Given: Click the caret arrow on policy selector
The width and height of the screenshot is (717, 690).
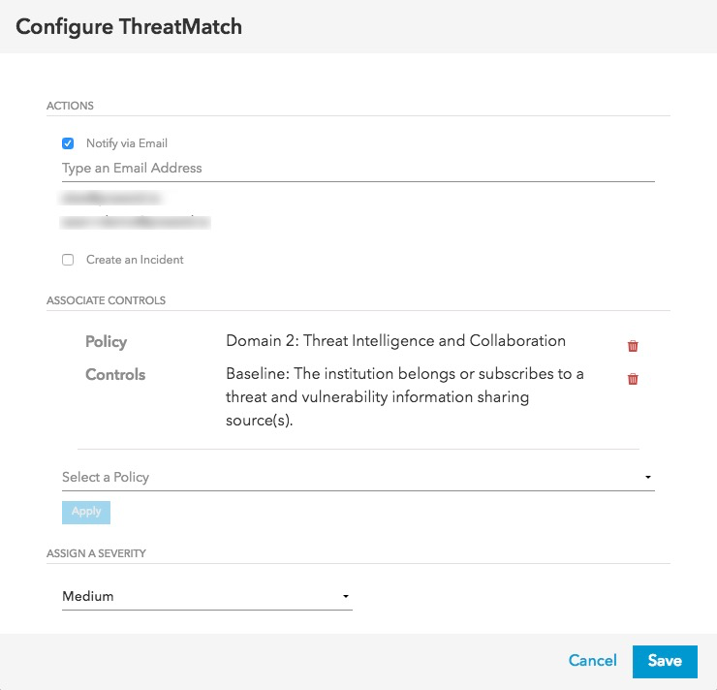Looking at the screenshot, I should tap(647, 478).
